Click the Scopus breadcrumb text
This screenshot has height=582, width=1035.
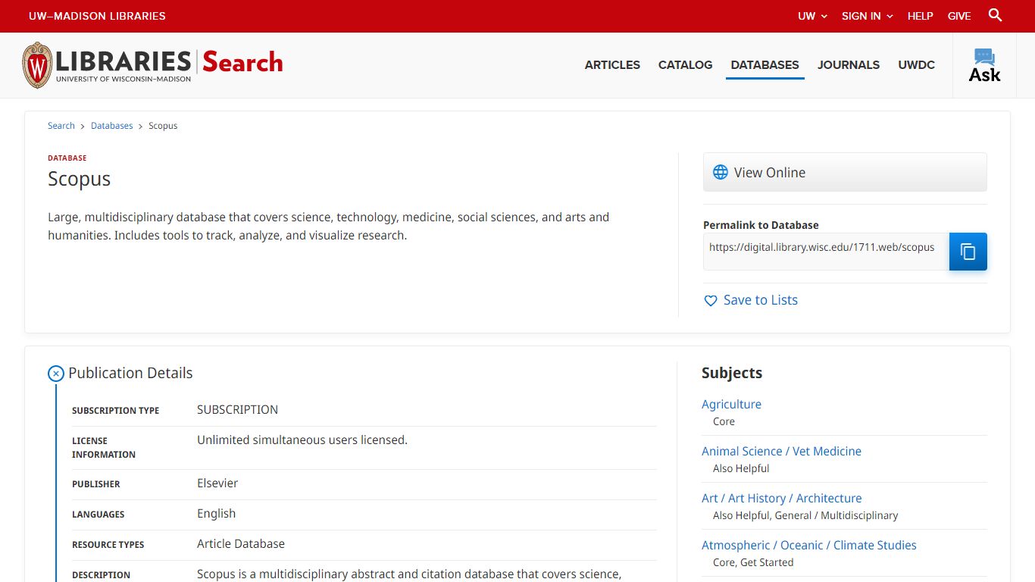(163, 126)
